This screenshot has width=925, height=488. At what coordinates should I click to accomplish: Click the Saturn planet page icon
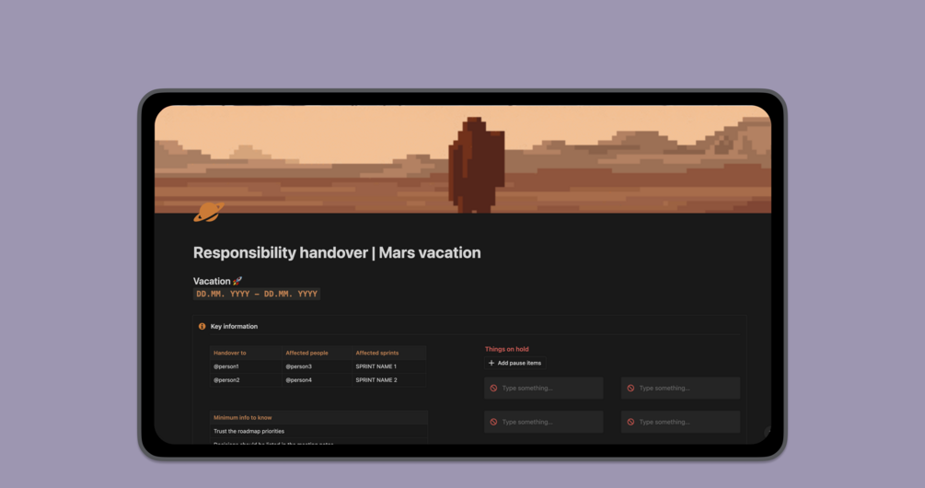click(209, 212)
